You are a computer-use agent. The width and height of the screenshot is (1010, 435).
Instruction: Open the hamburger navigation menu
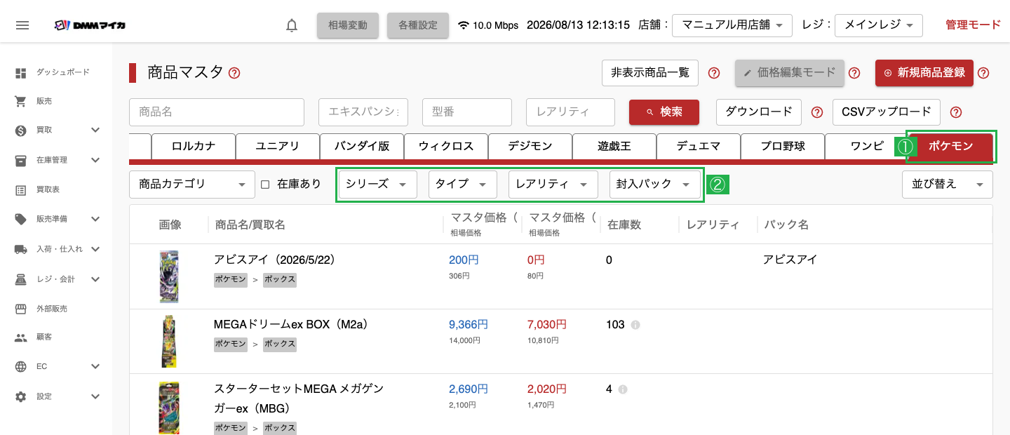22,25
